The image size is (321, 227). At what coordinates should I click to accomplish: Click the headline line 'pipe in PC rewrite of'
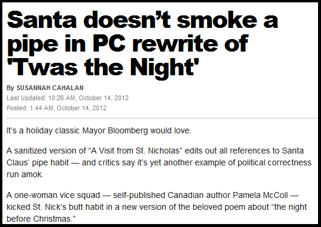[127, 45]
